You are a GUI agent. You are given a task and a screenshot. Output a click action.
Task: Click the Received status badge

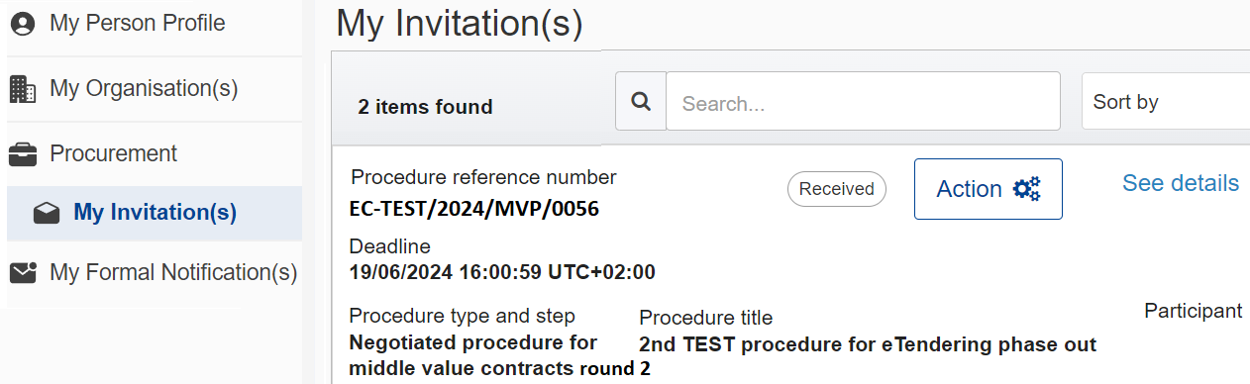pyautogui.click(x=837, y=189)
